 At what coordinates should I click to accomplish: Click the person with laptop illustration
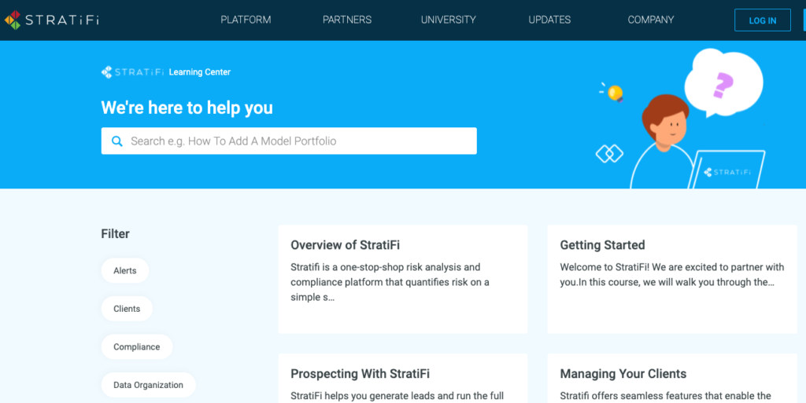pos(697,142)
